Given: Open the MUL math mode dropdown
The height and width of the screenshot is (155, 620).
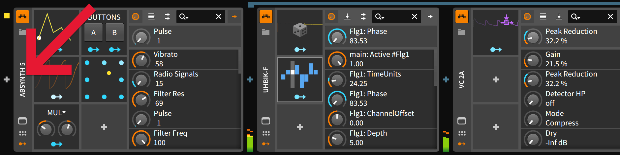Looking at the screenshot, I should 56,113.
